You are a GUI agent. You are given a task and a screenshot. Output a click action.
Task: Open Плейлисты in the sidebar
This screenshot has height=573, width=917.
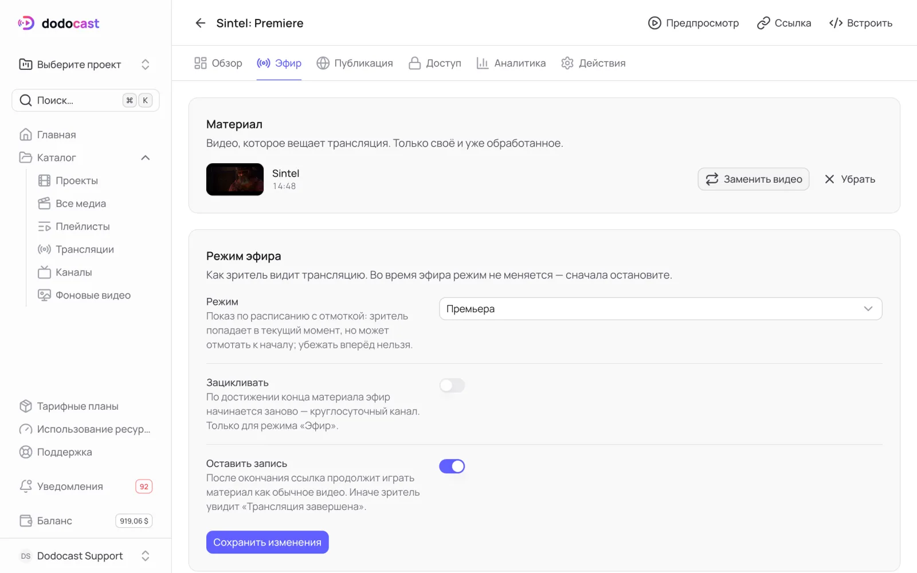point(95,226)
